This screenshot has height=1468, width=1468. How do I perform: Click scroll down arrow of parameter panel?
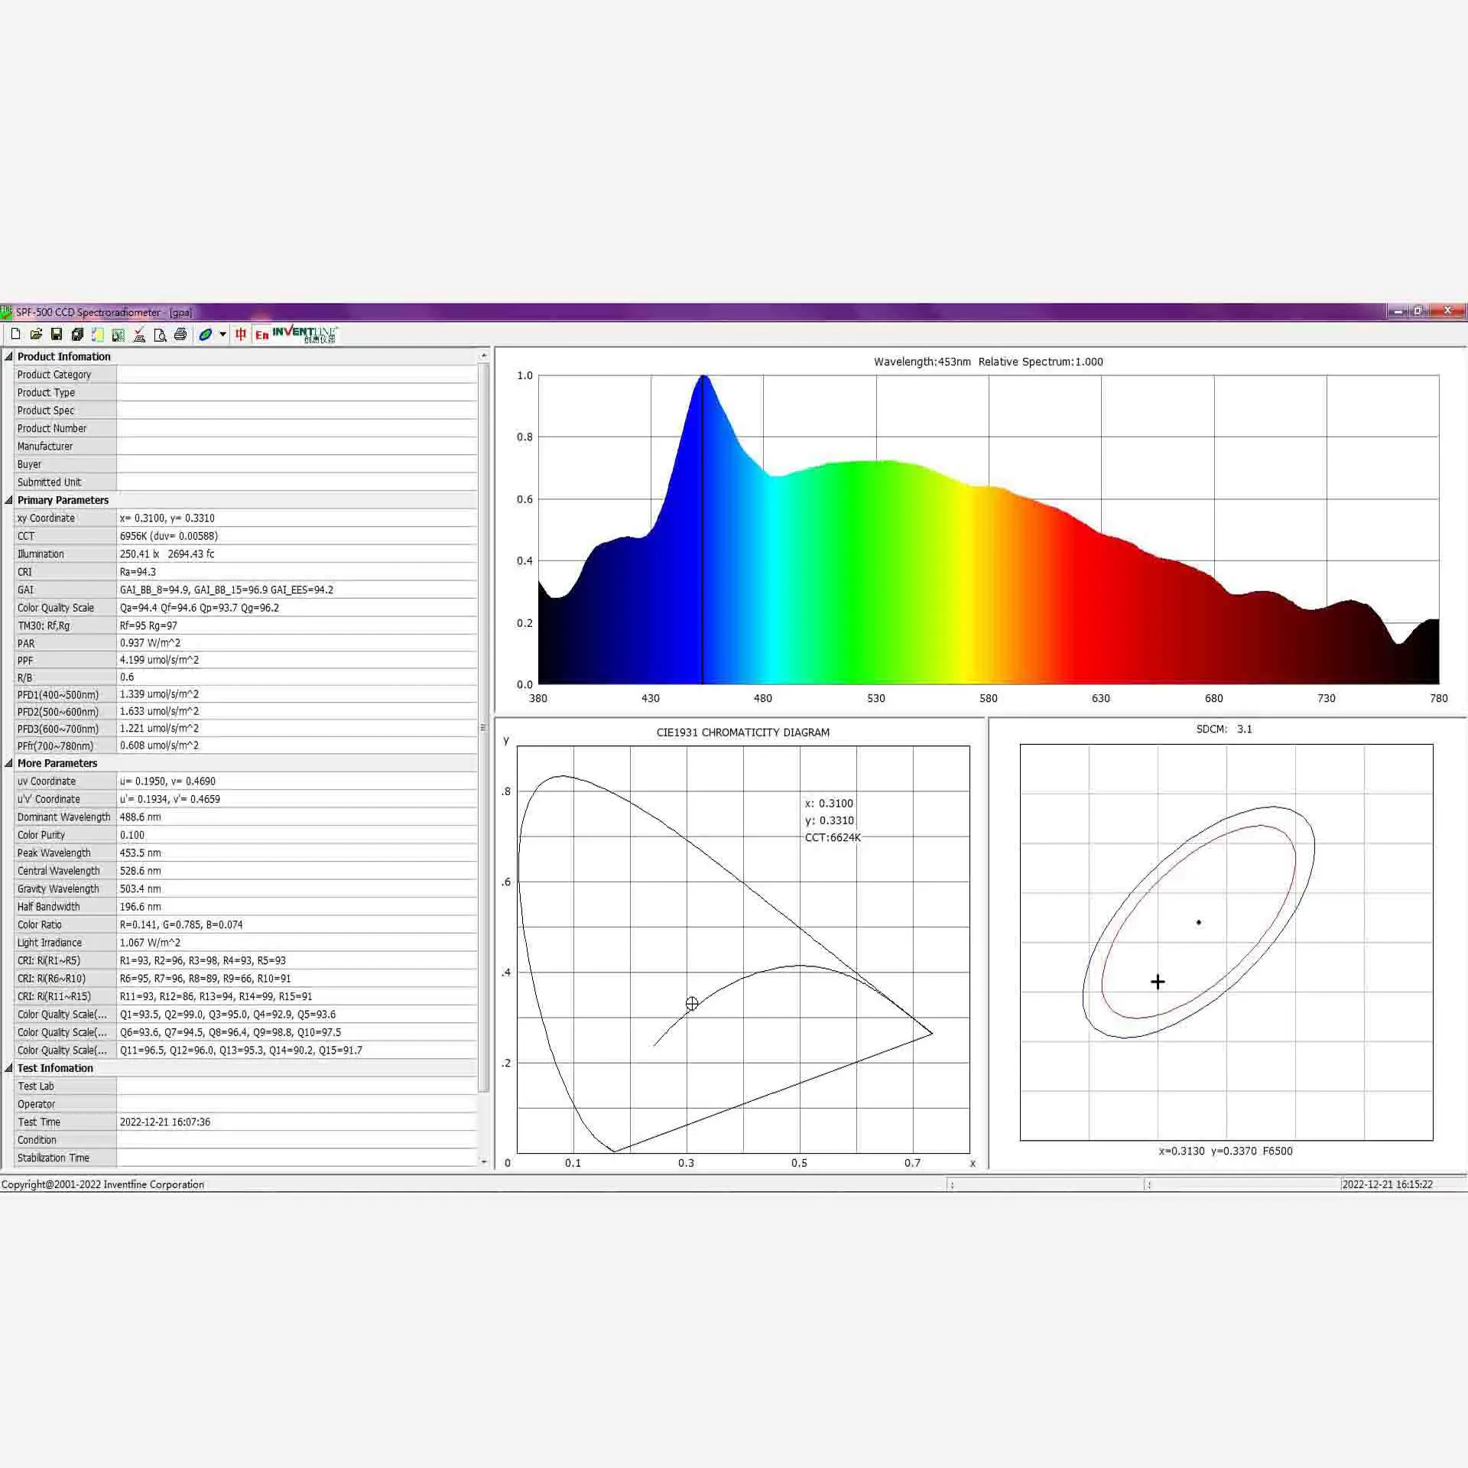[483, 1161]
